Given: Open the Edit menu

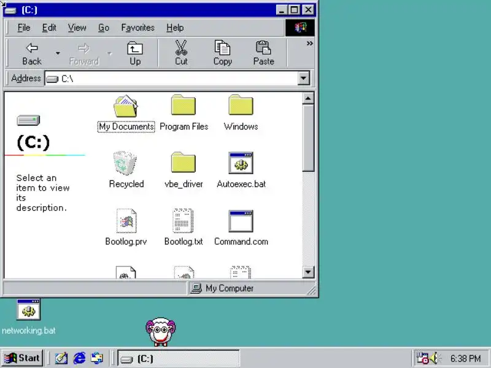Looking at the screenshot, I should point(49,28).
